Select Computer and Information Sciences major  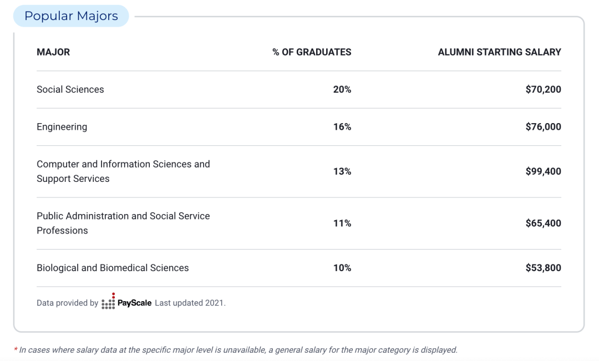click(x=299, y=171)
